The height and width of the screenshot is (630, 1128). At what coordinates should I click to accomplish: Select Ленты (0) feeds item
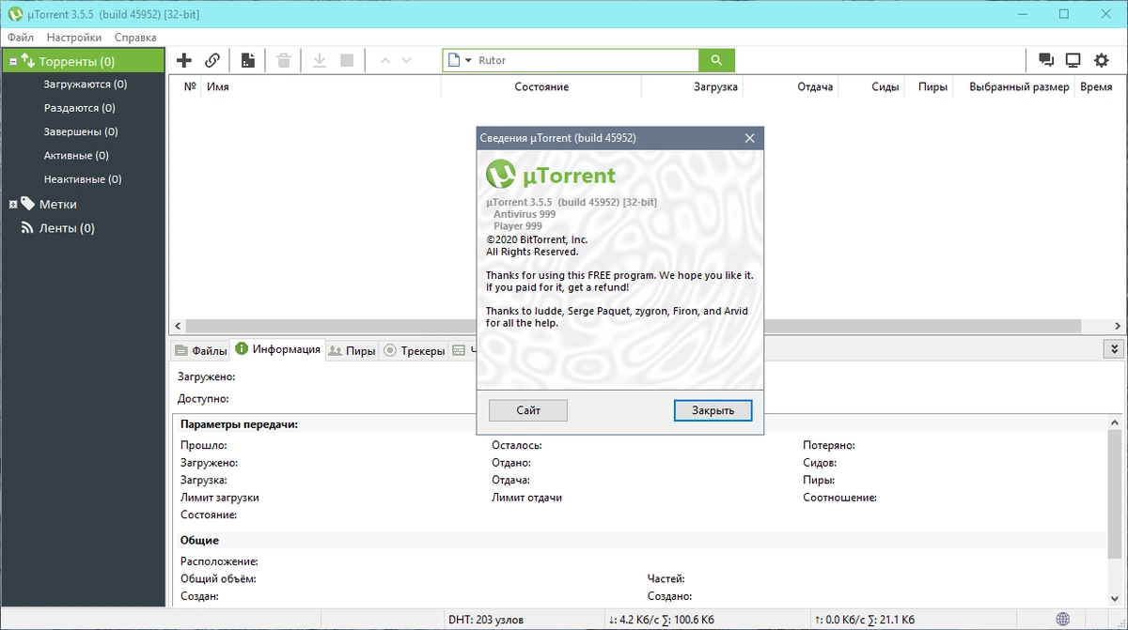[x=67, y=228]
